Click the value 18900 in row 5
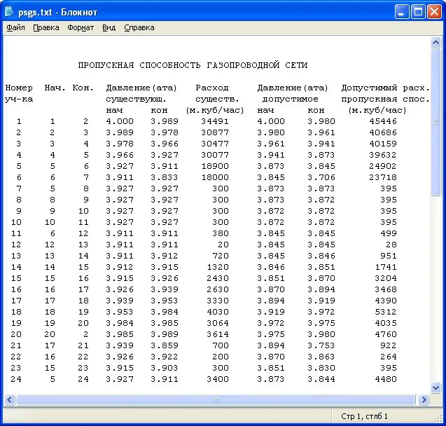The height and width of the screenshot is (426, 446). 215,166
